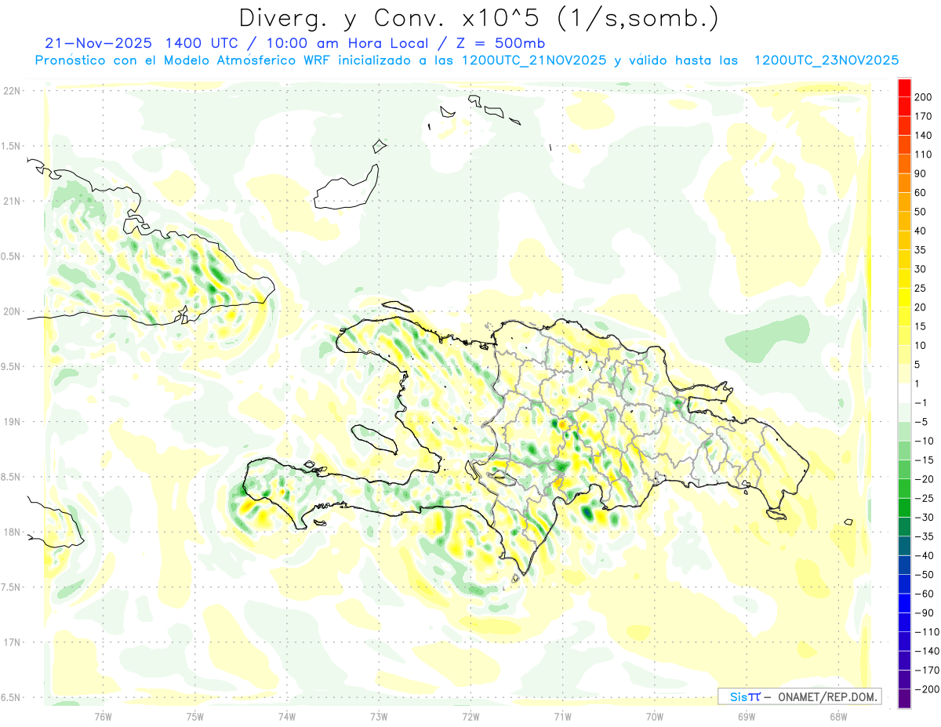This screenshot has width=941, height=727.
Task: Click the positive '200' color scale value
Action: click(925, 97)
